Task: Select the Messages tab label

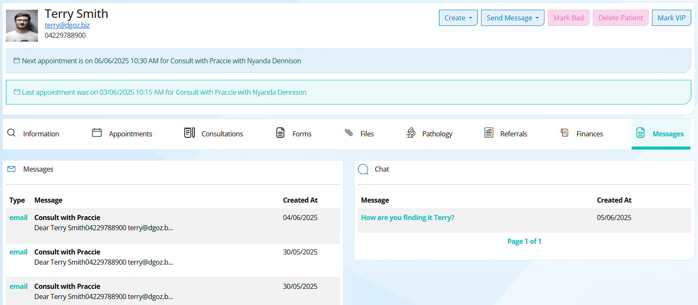Action: [x=668, y=134]
